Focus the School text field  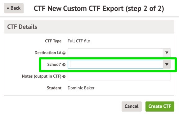(x=115, y=64)
